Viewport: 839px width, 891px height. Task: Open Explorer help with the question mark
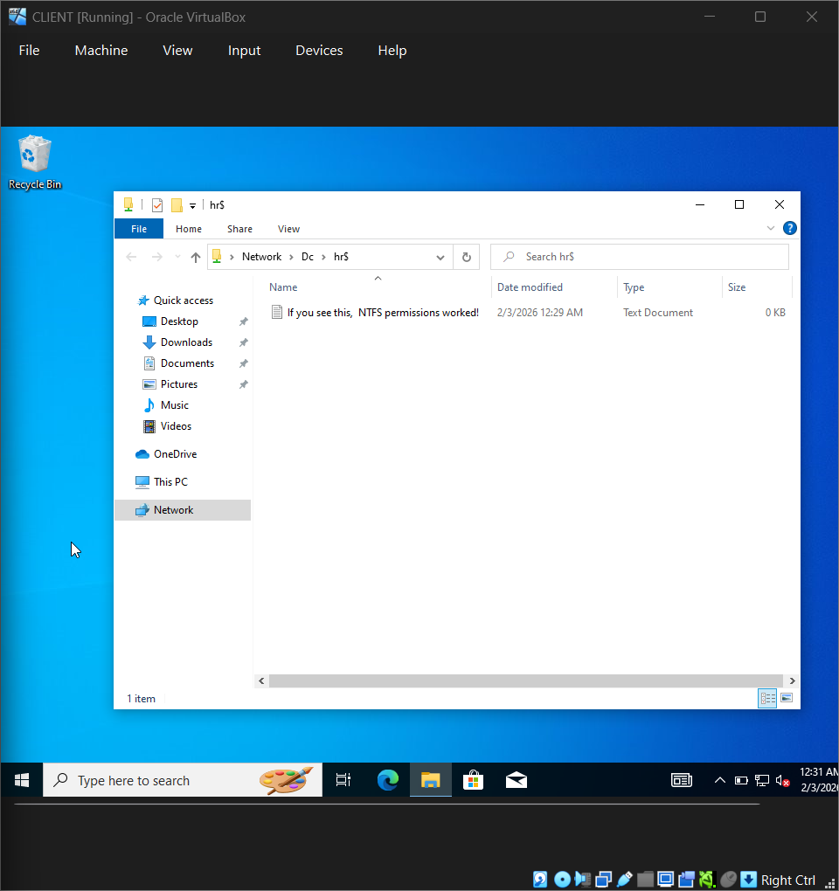pos(789,229)
